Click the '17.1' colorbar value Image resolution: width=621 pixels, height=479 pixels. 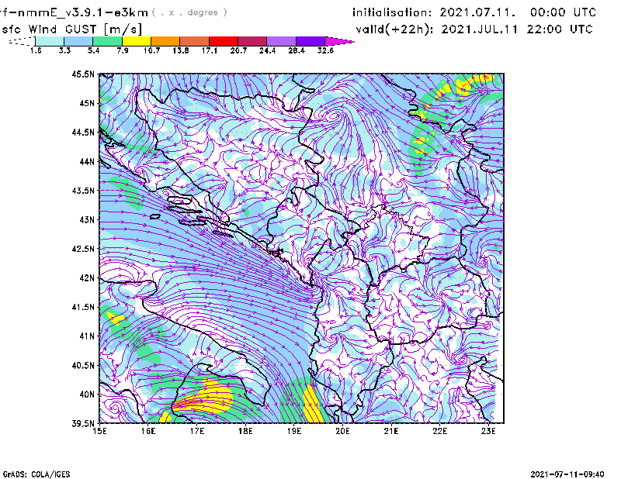click(x=210, y=50)
